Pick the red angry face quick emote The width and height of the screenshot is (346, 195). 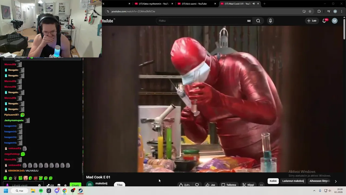tap(35, 178)
